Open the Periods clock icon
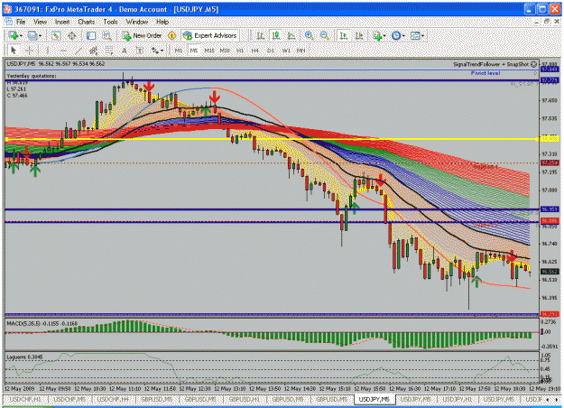This screenshot has width=564, height=408. click(x=396, y=35)
